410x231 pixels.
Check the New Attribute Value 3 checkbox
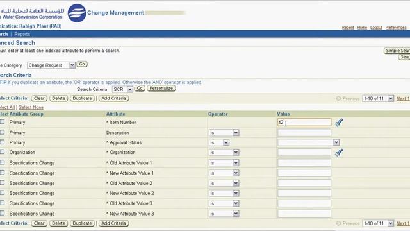[3, 213]
